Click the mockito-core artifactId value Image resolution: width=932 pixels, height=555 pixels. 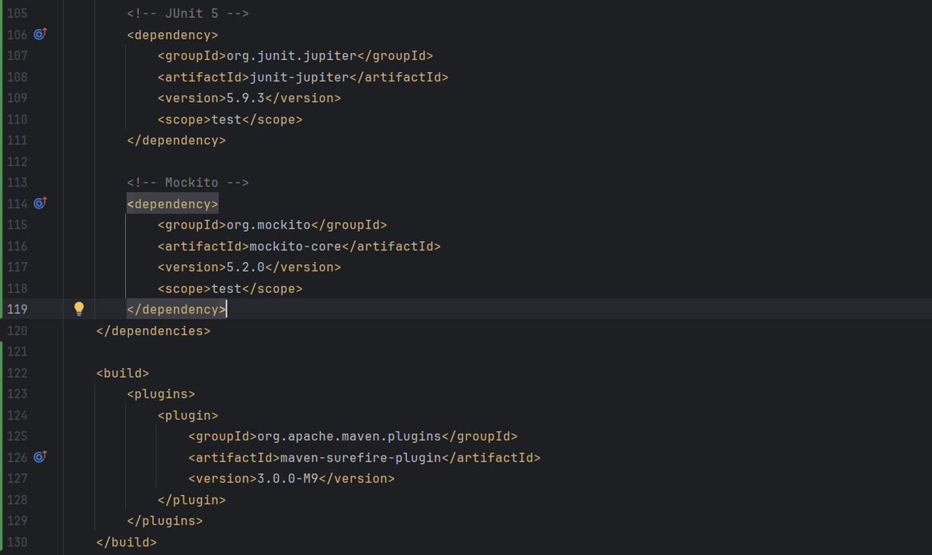pos(295,246)
